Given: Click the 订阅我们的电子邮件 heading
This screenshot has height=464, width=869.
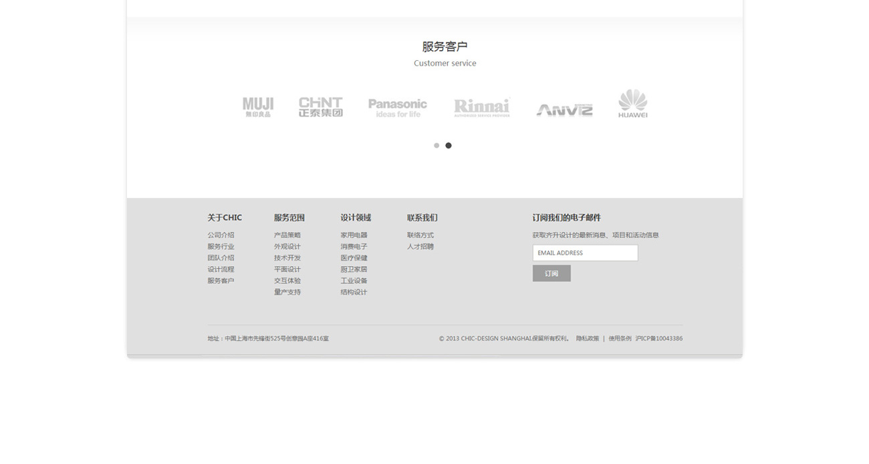Looking at the screenshot, I should tap(567, 218).
